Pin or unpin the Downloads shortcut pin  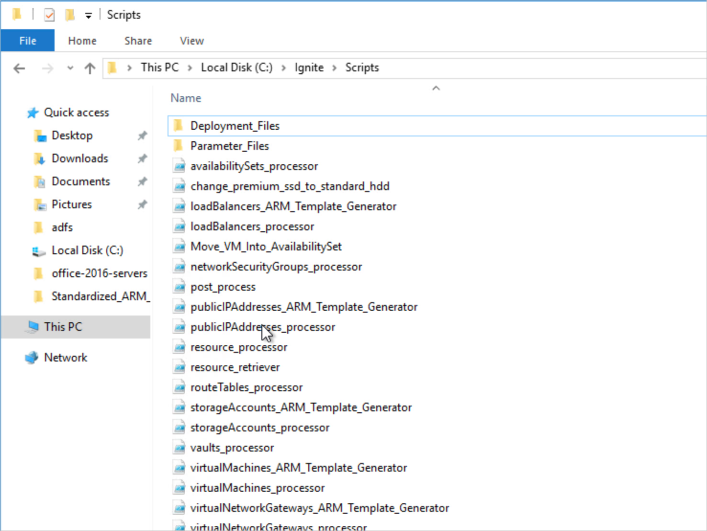click(142, 158)
